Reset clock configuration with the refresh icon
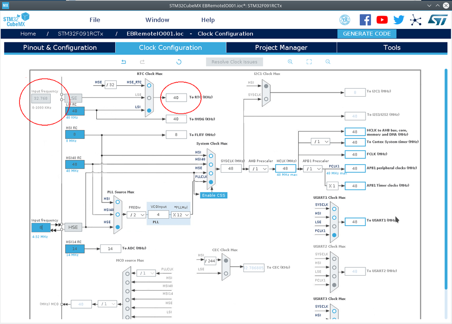Image resolution: width=452 pixels, height=324 pixels. point(179,61)
